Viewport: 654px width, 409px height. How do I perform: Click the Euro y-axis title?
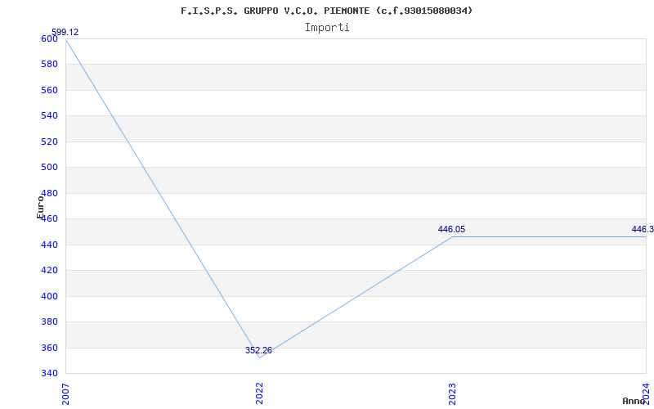point(40,208)
